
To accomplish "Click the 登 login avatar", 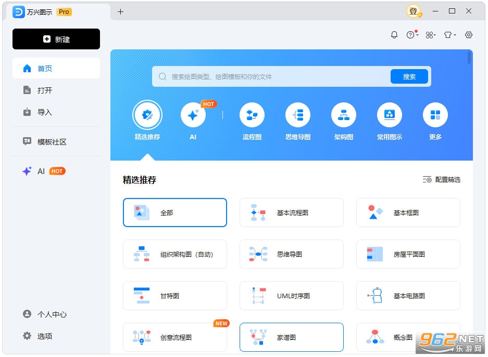I will pos(414,11).
